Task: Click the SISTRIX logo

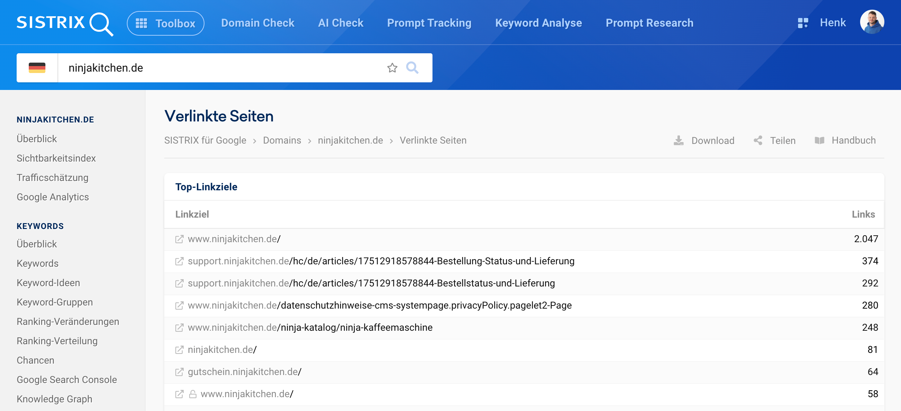Action: click(x=65, y=24)
